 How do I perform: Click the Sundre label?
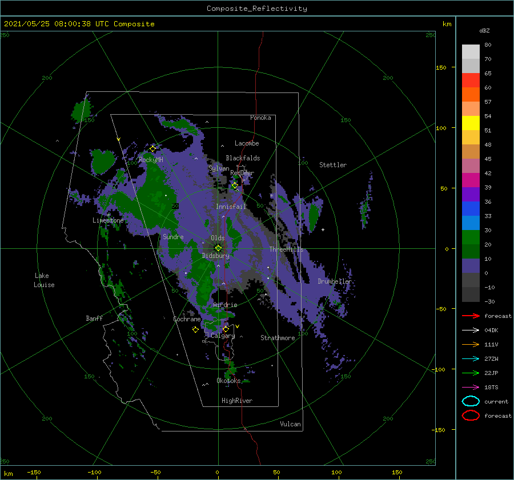click(x=173, y=236)
